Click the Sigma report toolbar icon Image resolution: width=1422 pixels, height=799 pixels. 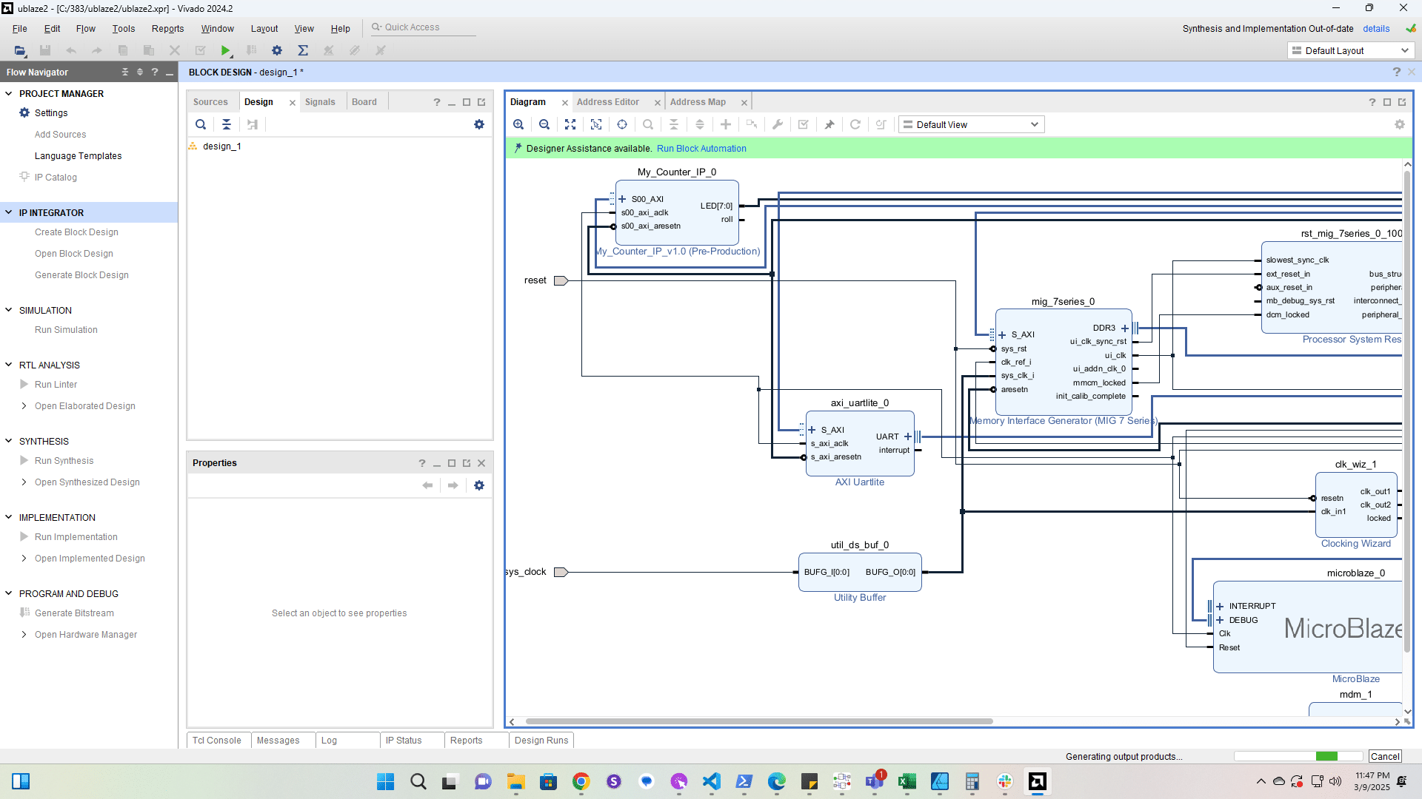[303, 50]
